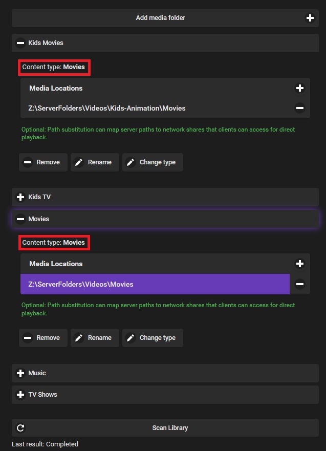Click the Scan Library refresh icon
326x451 pixels.
click(20, 428)
